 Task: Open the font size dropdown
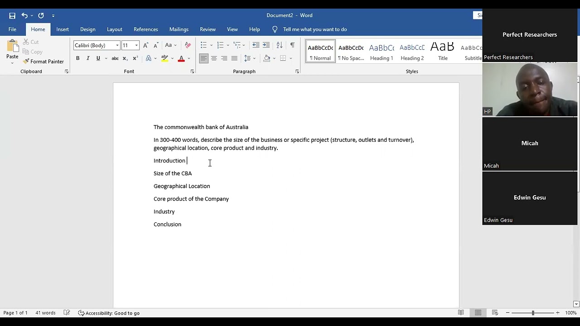pyautogui.click(x=136, y=45)
